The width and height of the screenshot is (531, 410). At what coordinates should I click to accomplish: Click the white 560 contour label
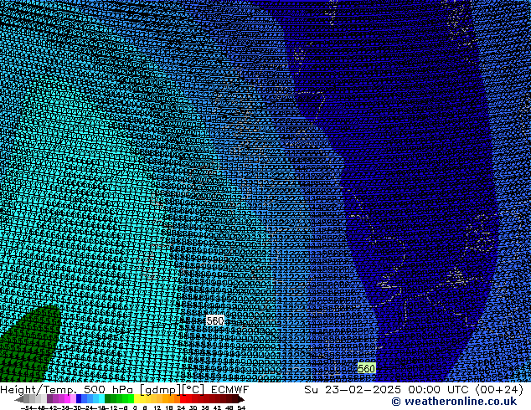pyautogui.click(x=215, y=320)
